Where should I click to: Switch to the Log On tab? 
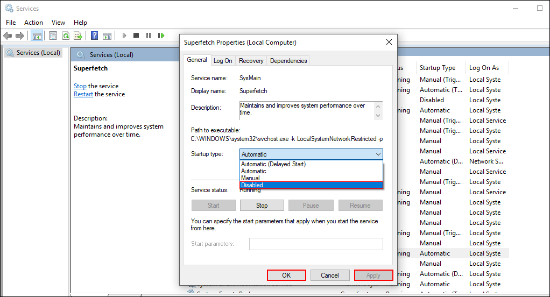223,61
